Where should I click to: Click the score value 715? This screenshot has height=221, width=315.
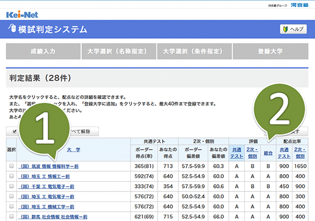pos(168,217)
